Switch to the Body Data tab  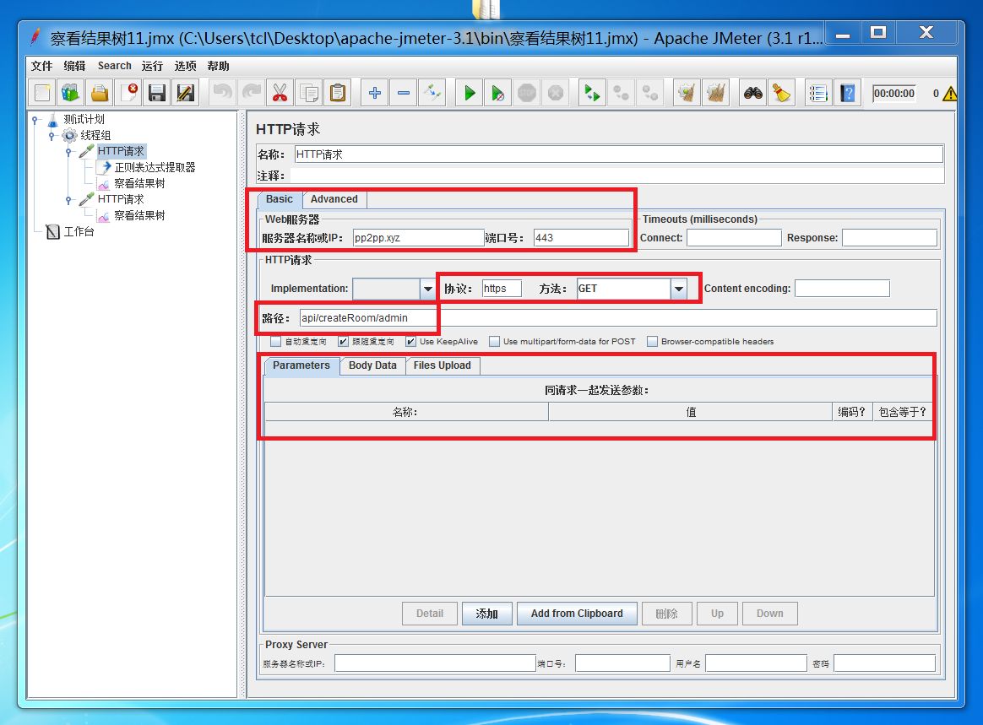pyautogui.click(x=372, y=365)
